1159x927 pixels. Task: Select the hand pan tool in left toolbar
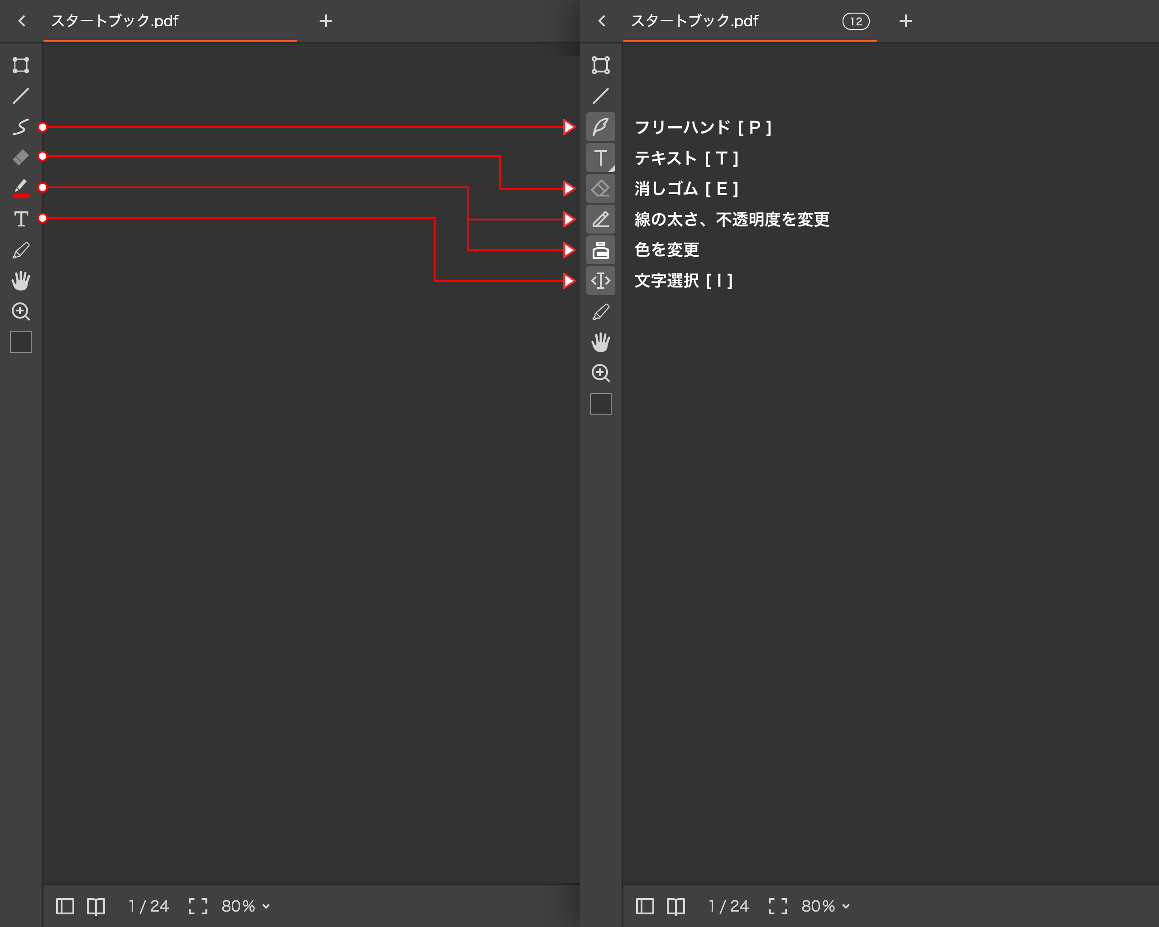pyautogui.click(x=21, y=281)
